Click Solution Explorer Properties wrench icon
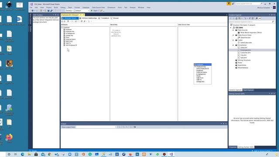Image resolution: width=279 pixels, height=157 pixels. point(257,18)
